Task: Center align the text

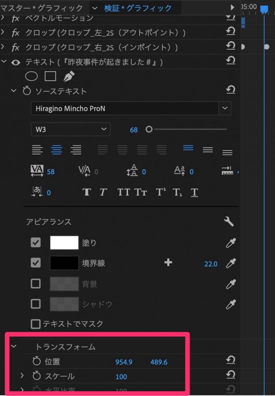Action: (57, 150)
